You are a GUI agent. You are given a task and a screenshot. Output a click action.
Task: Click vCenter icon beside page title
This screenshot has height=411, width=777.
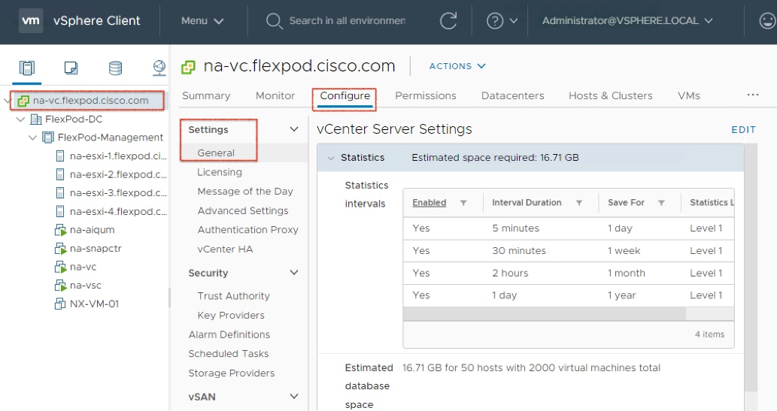188,67
